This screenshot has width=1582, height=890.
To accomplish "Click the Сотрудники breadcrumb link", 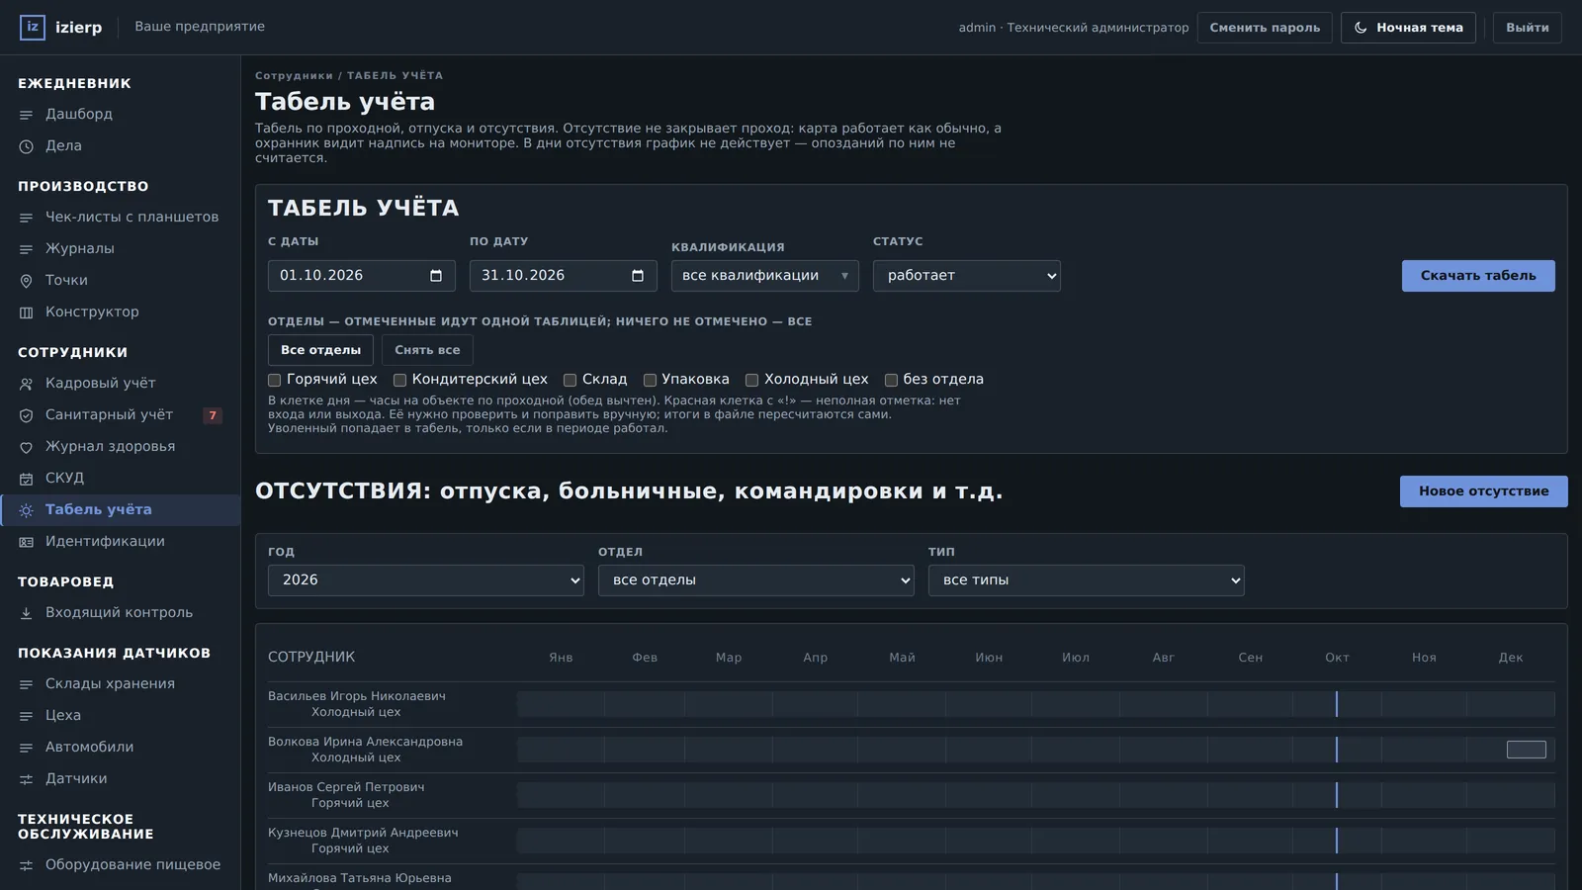I will pyautogui.click(x=294, y=76).
